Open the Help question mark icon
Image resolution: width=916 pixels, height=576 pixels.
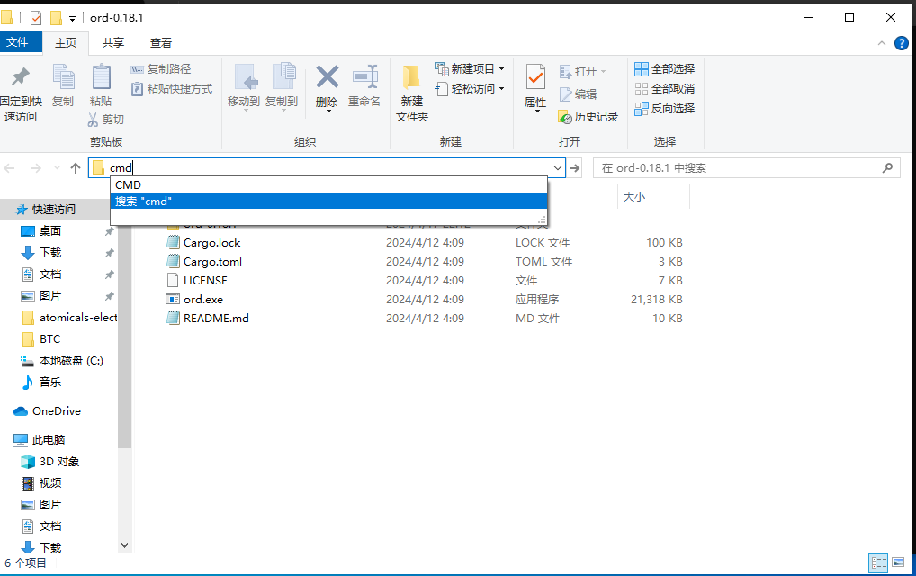click(x=901, y=43)
